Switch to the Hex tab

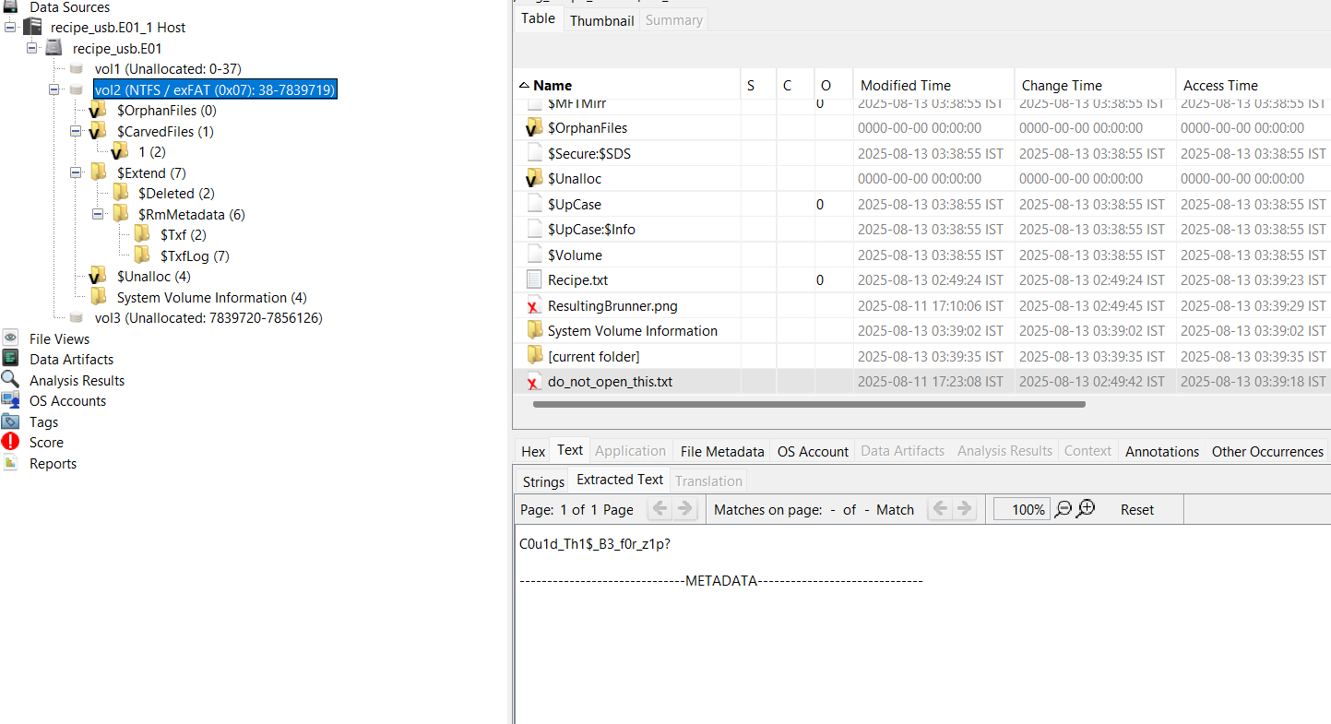click(x=531, y=451)
